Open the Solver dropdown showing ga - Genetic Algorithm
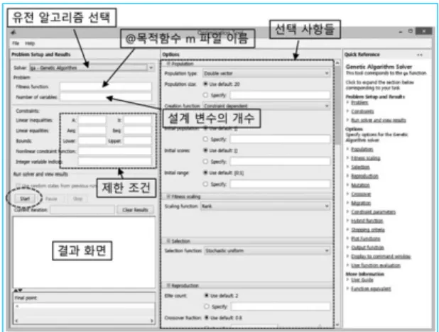 point(92,67)
